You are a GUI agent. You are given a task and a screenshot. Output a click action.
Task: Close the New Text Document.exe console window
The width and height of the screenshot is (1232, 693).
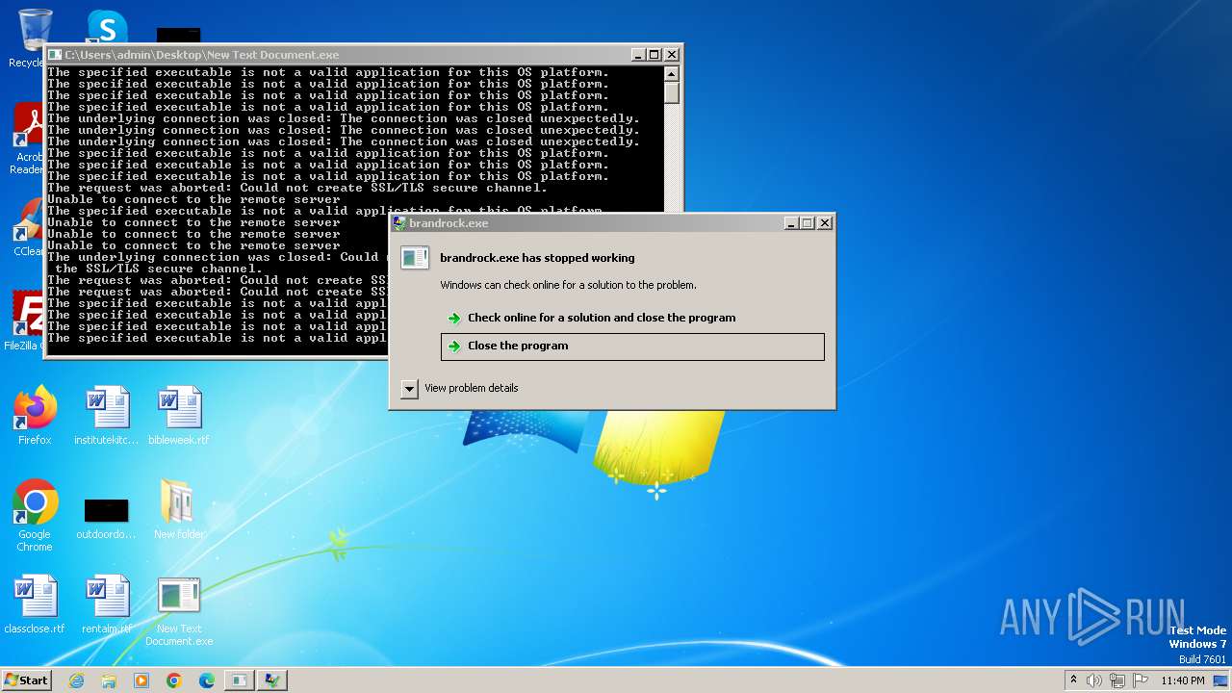coord(672,55)
